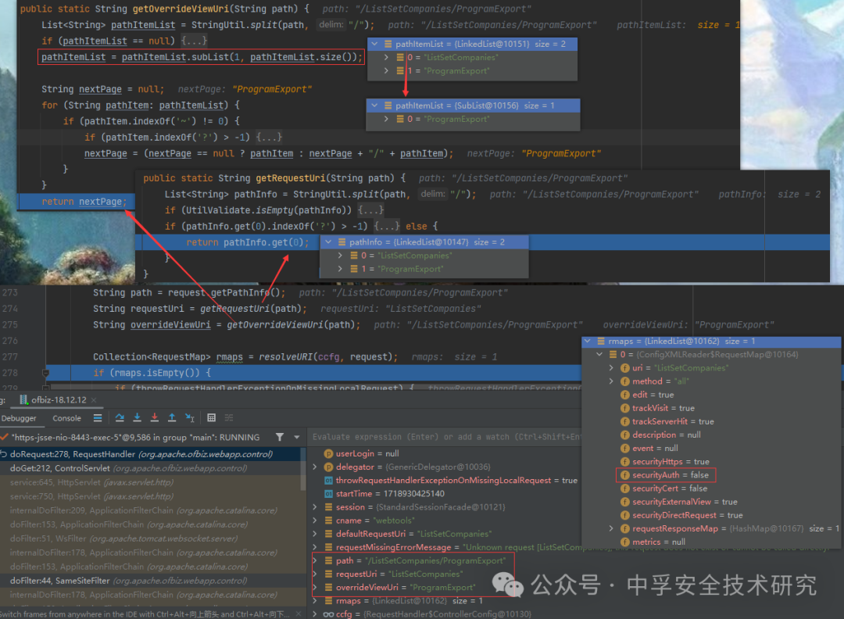Screen dimensions: 844x619
Task: Collapse the RequestMap@10164 element node
Action: coord(599,355)
